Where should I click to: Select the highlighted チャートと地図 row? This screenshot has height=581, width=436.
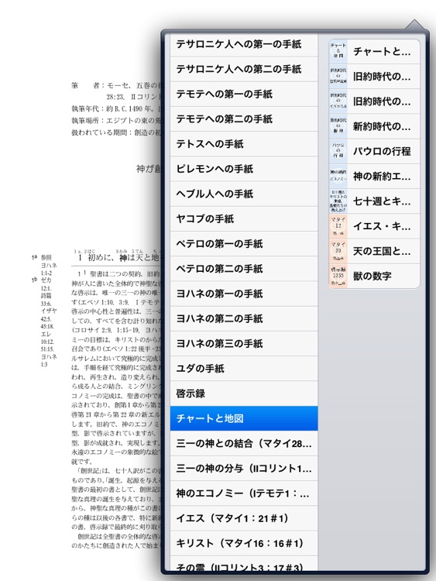point(244,418)
